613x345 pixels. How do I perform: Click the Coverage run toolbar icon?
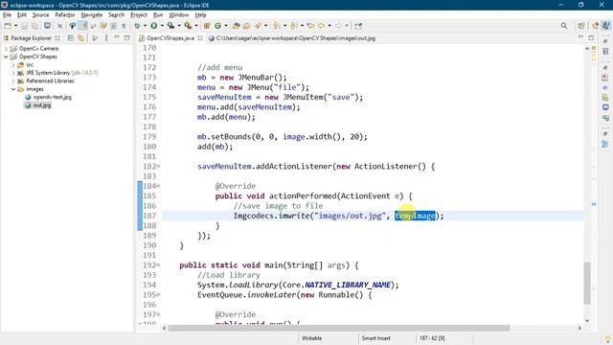170,26
